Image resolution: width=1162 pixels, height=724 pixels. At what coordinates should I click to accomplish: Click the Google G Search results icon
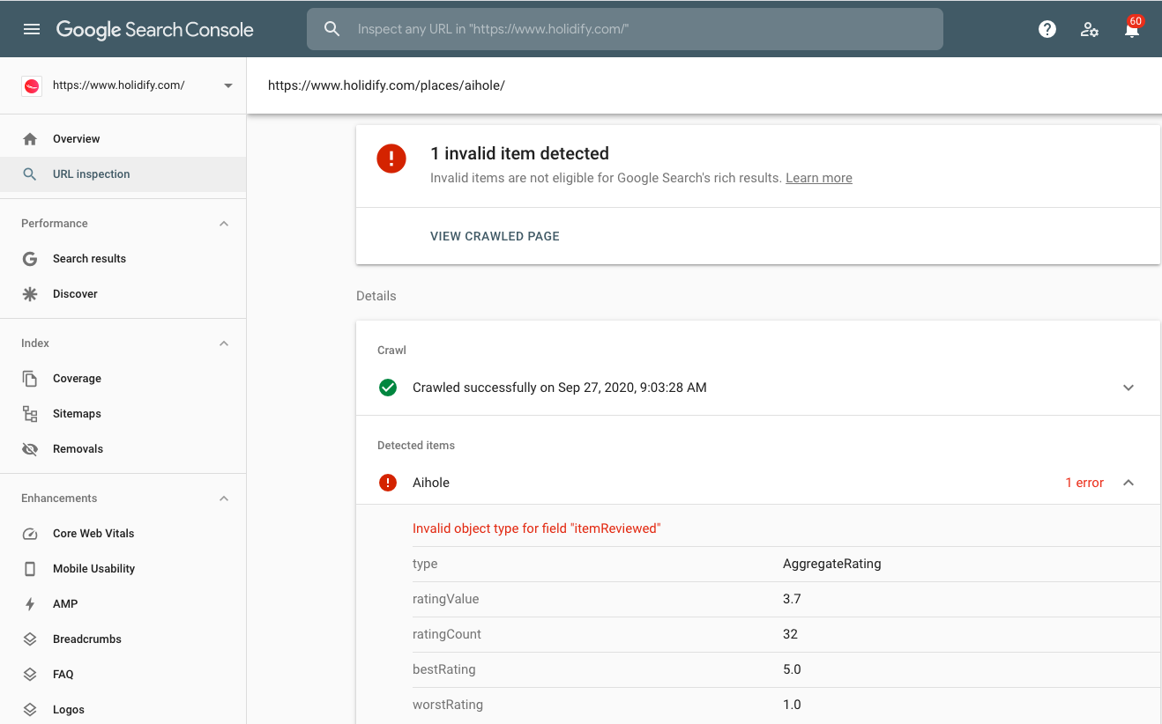[x=30, y=259]
